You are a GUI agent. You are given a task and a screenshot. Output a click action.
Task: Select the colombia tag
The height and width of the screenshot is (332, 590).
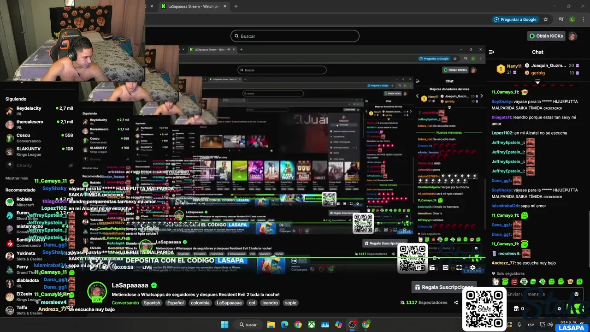pyautogui.click(x=200, y=303)
